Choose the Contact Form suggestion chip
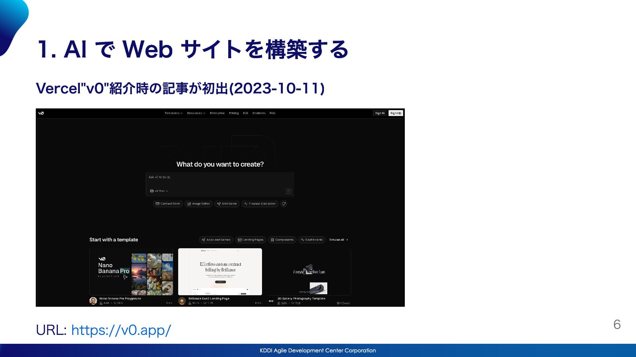 coord(168,204)
